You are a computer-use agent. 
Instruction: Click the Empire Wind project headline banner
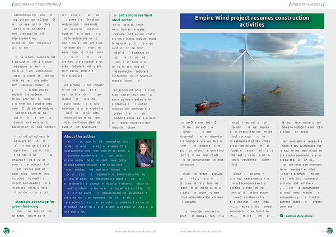tap(252, 21)
